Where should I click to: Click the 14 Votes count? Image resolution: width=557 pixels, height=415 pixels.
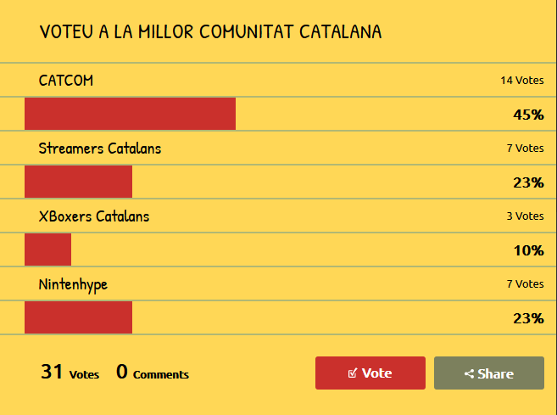[x=522, y=81]
